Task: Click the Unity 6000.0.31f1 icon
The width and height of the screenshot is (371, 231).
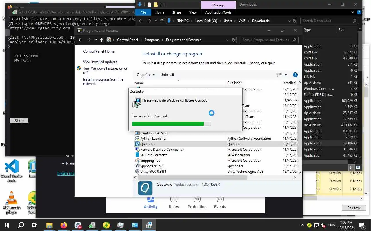Action: click(137, 171)
